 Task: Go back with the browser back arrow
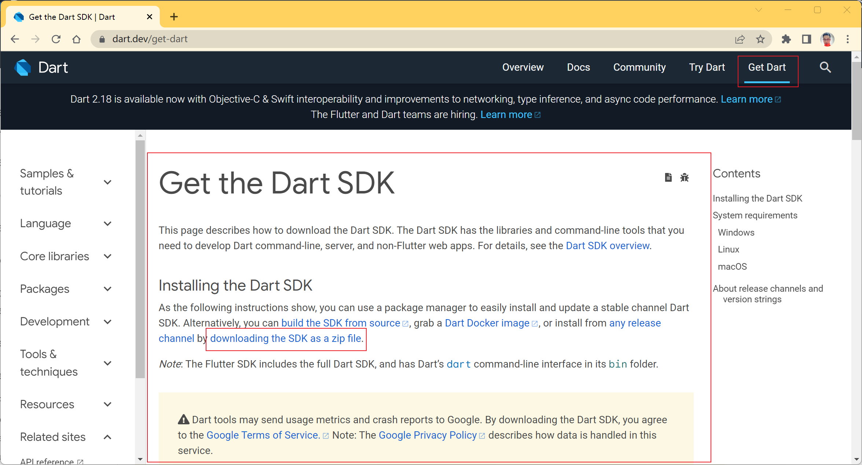[15, 39]
